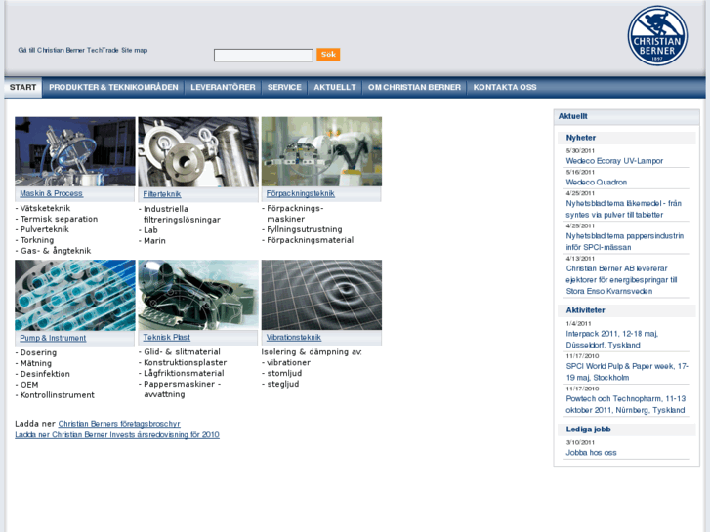
Task: Click the Termisk separation list entry
Action: pyautogui.click(x=59, y=219)
